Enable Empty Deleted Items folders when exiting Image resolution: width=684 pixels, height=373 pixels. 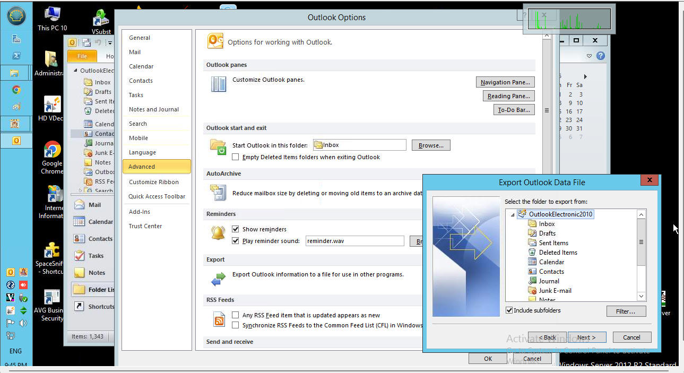click(236, 157)
